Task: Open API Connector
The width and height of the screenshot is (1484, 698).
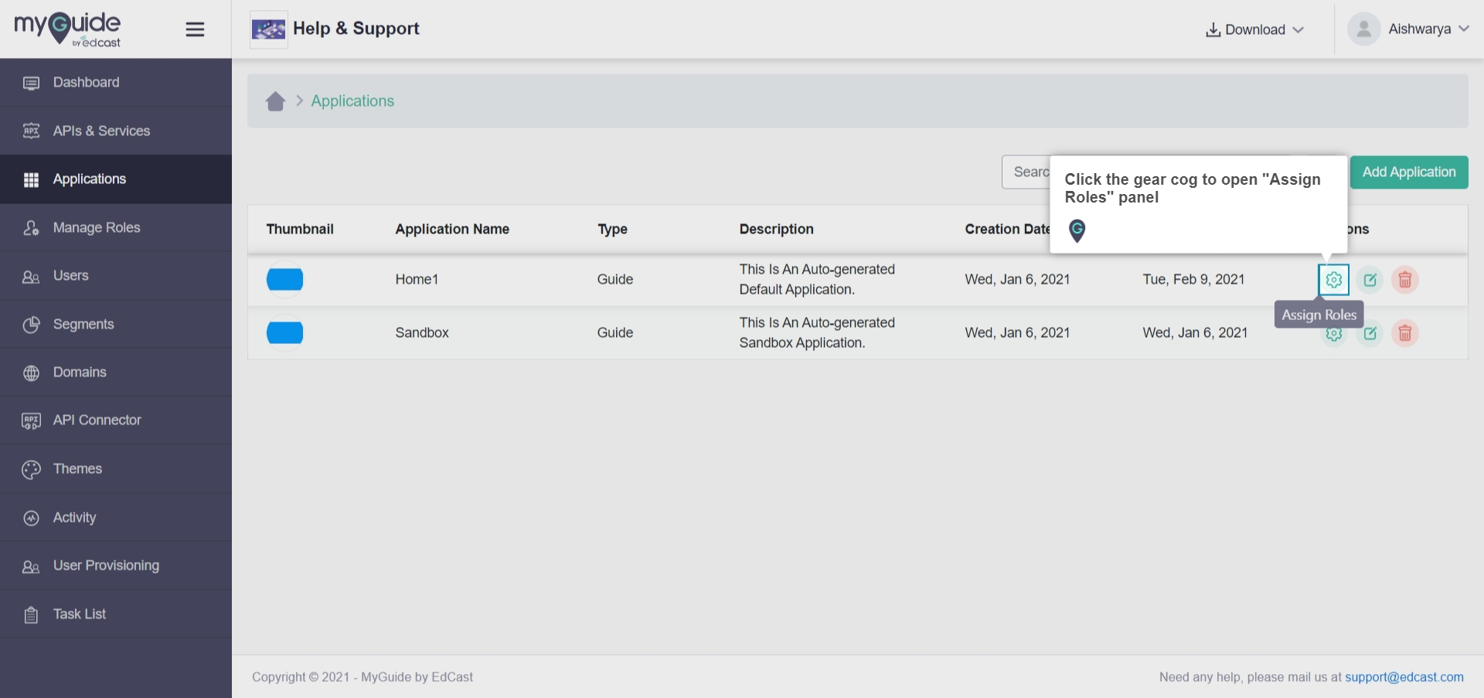Action: tap(116, 421)
